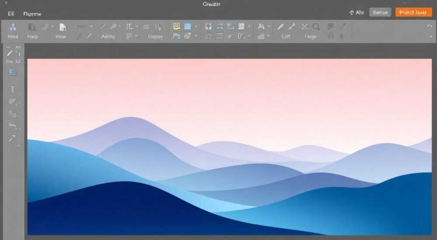
Task: Expand dropdown arrow beside the blue square
Action: tap(196, 27)
